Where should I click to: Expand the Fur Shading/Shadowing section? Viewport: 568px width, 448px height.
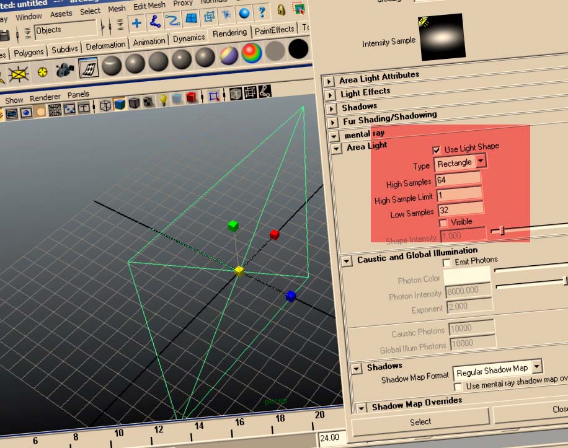332,122
